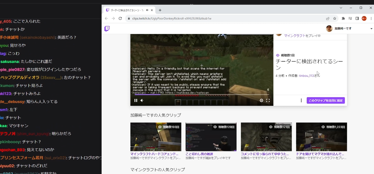This screenshot has height=174, width=374.
Task: Open the マインクラフト game link beside the player
Action: click(295, 36)
